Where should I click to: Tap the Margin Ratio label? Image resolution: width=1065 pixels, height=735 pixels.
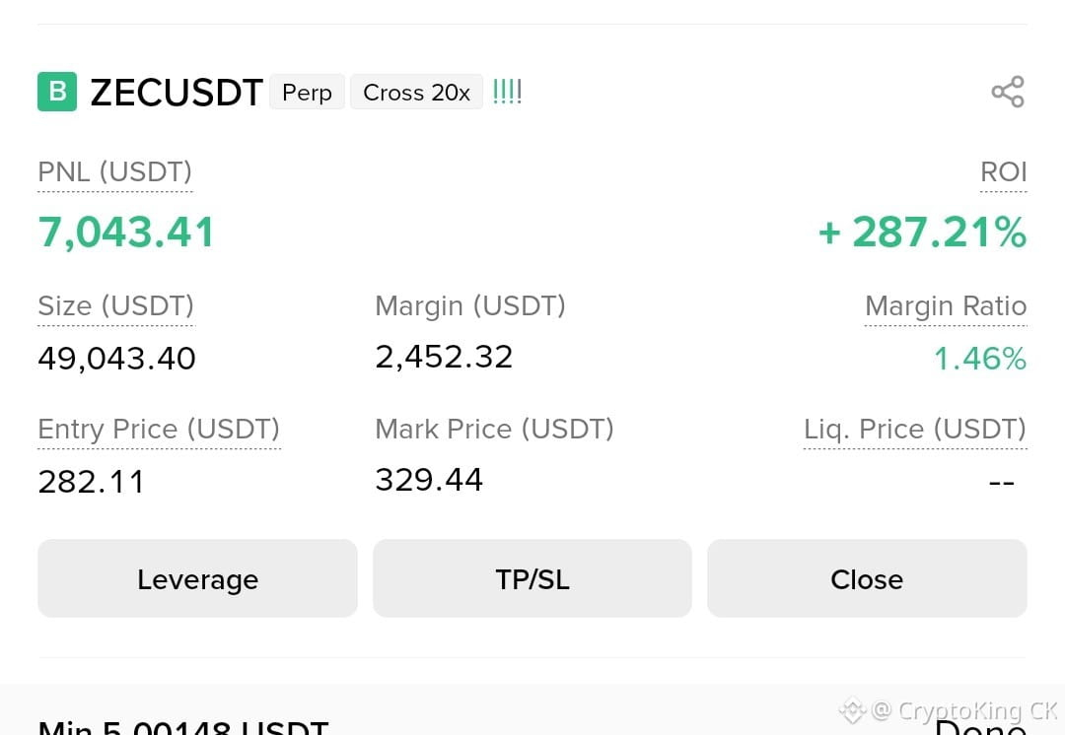click(946, 306)
